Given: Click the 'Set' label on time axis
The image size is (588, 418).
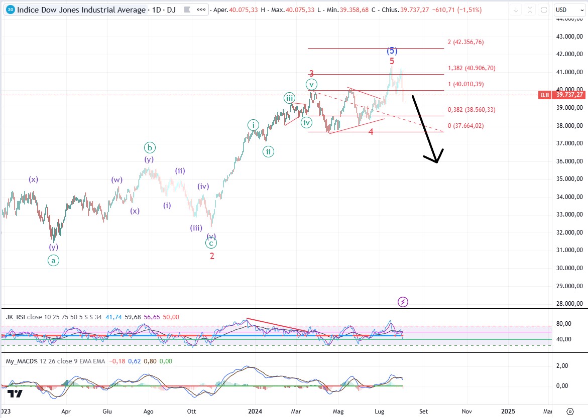Looking at the screenshot, I should [x=423, y=411].
